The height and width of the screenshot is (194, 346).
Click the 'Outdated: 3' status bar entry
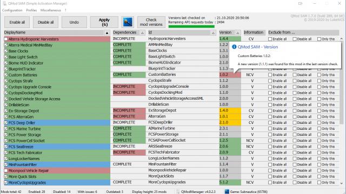point(115,192)
